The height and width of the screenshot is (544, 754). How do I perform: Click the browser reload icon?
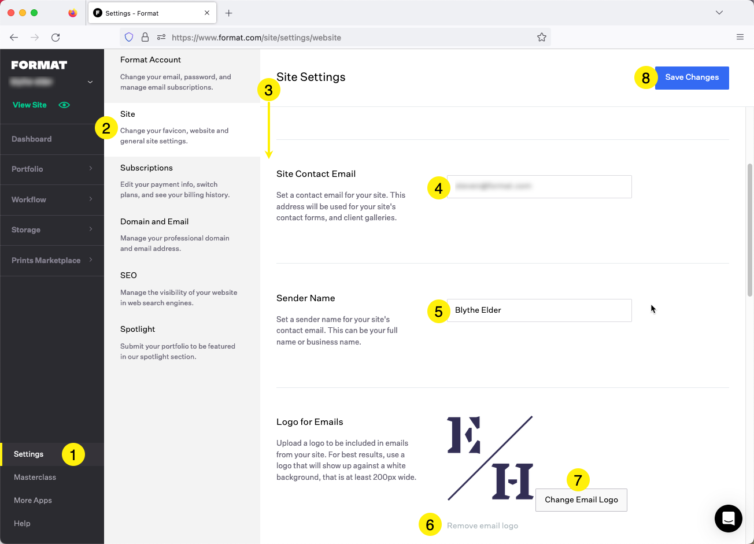56,37
